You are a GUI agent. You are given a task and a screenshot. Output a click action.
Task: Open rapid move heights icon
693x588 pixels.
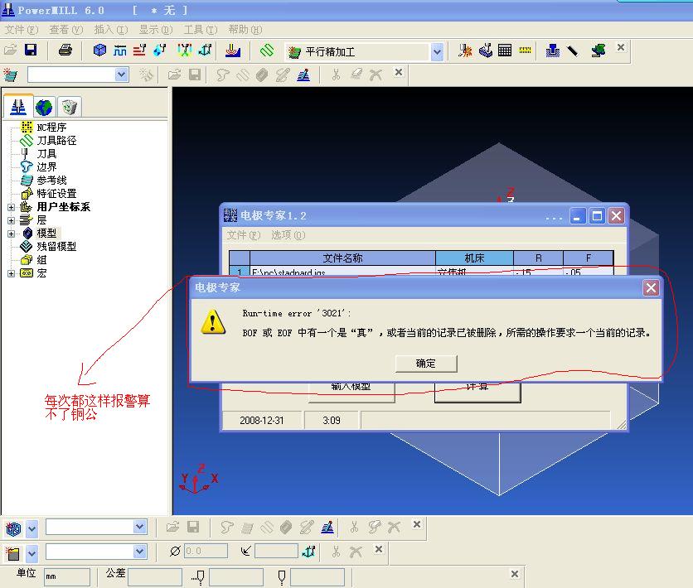[x=139, y=50]
